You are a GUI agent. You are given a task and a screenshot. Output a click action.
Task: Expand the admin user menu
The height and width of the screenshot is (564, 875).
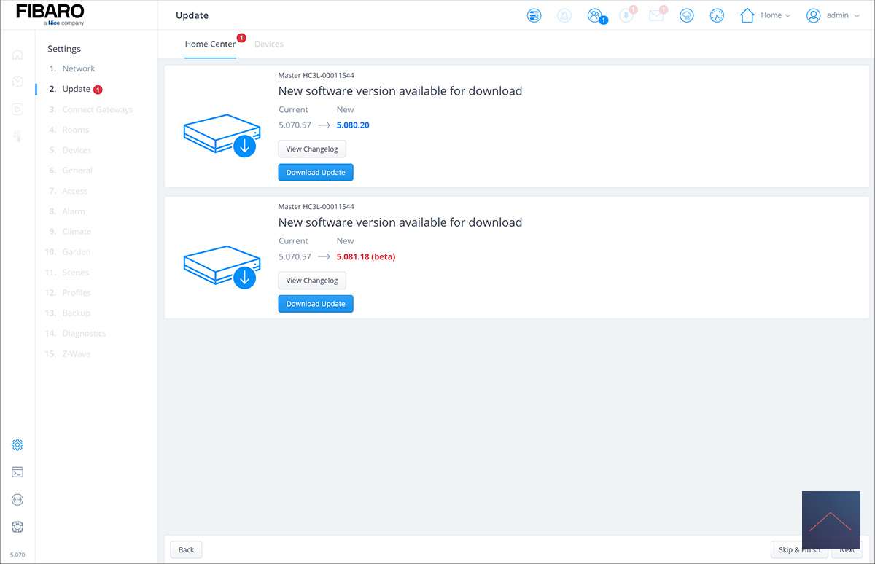833,15
